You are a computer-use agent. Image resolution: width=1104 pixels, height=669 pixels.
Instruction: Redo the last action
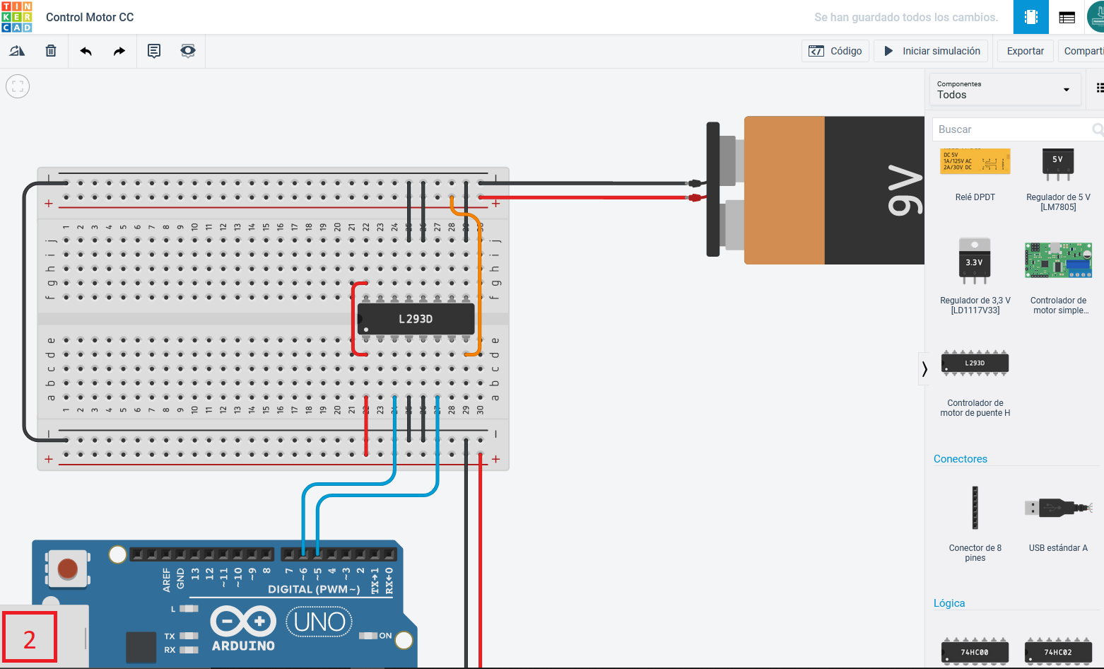[x=119, y=51]
